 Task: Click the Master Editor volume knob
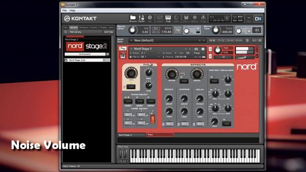(x=132, y=30)
